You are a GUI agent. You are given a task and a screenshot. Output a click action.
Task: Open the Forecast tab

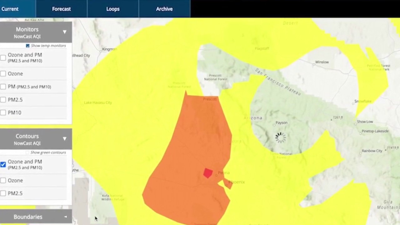61,9
